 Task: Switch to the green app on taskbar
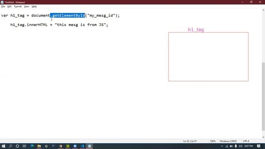tap(68, 146)
